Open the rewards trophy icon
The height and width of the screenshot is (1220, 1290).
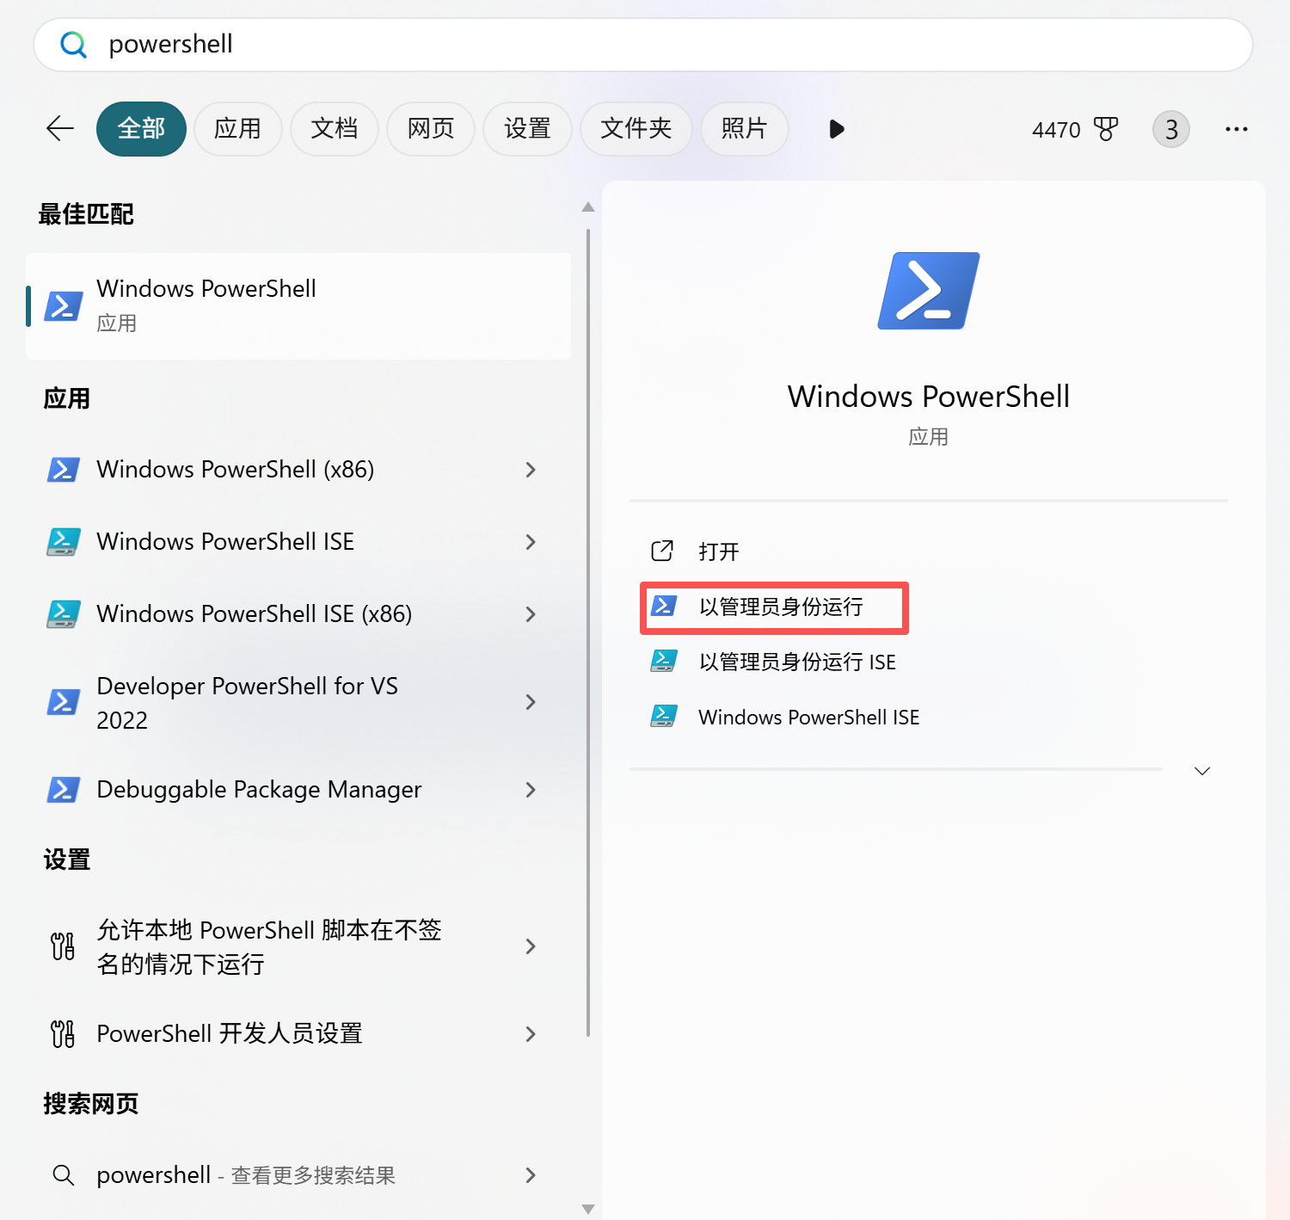pyautogui.click(x=1106, y=129)
